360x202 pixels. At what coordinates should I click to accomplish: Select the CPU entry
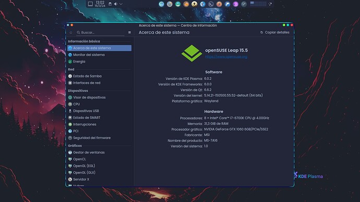[100, 104]
